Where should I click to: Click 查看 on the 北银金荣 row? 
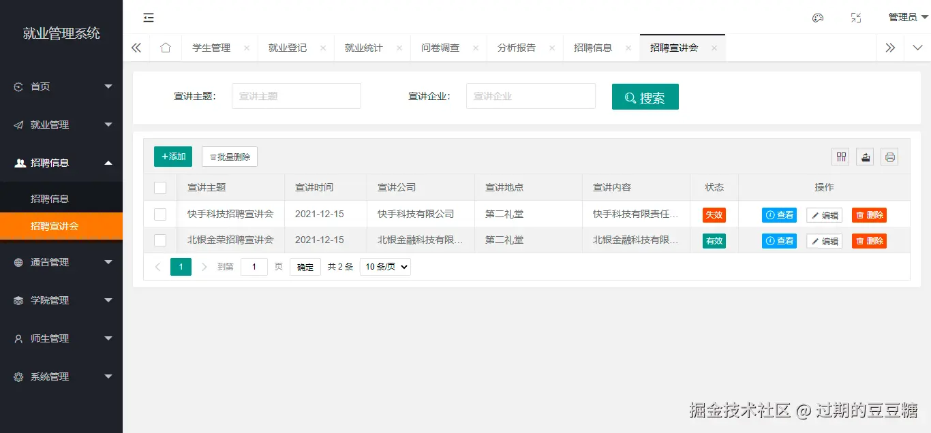(x=779, y=240)
